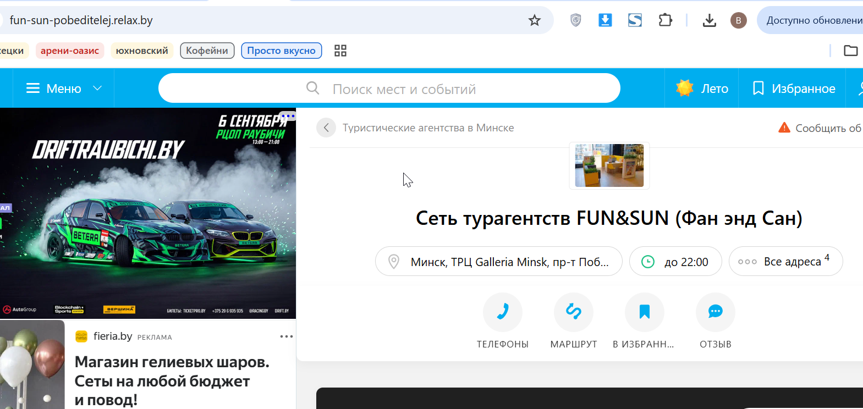Open the Меню hamburger button
The height and width of the screenshot is (409, 863).
tap(54, 89)
